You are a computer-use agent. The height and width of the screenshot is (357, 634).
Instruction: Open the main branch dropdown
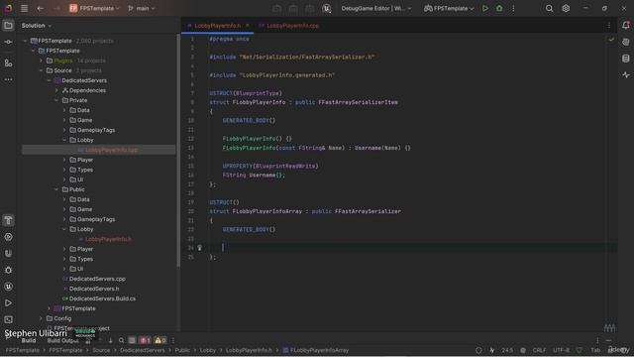(x=141, y=8)
